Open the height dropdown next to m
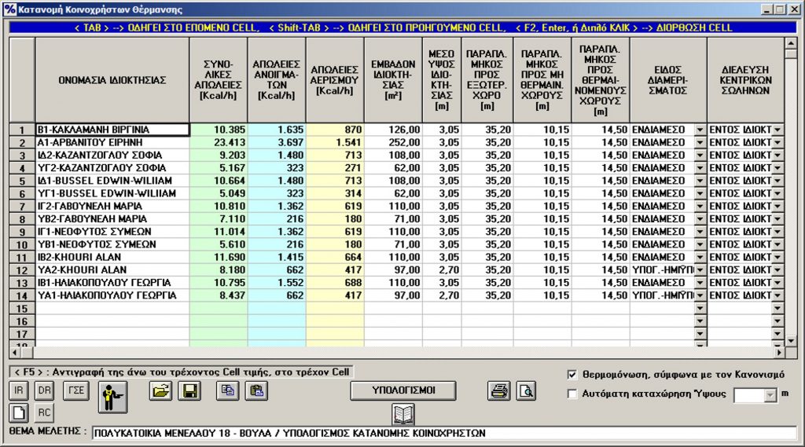The image size is (805, 447). click(770, 395)
